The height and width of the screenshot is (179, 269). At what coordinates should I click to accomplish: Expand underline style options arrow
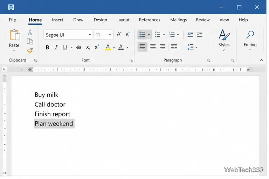tap(71, 48)
